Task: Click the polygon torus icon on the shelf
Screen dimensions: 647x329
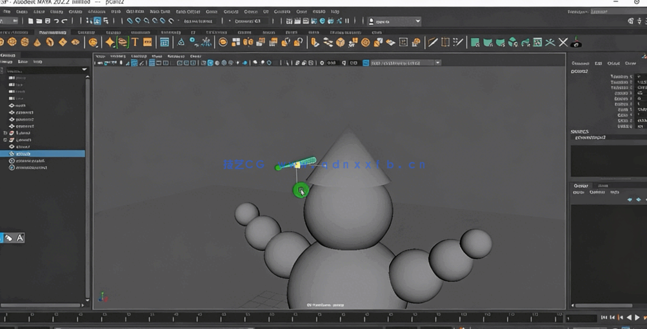Action: (x=50, y=42)
